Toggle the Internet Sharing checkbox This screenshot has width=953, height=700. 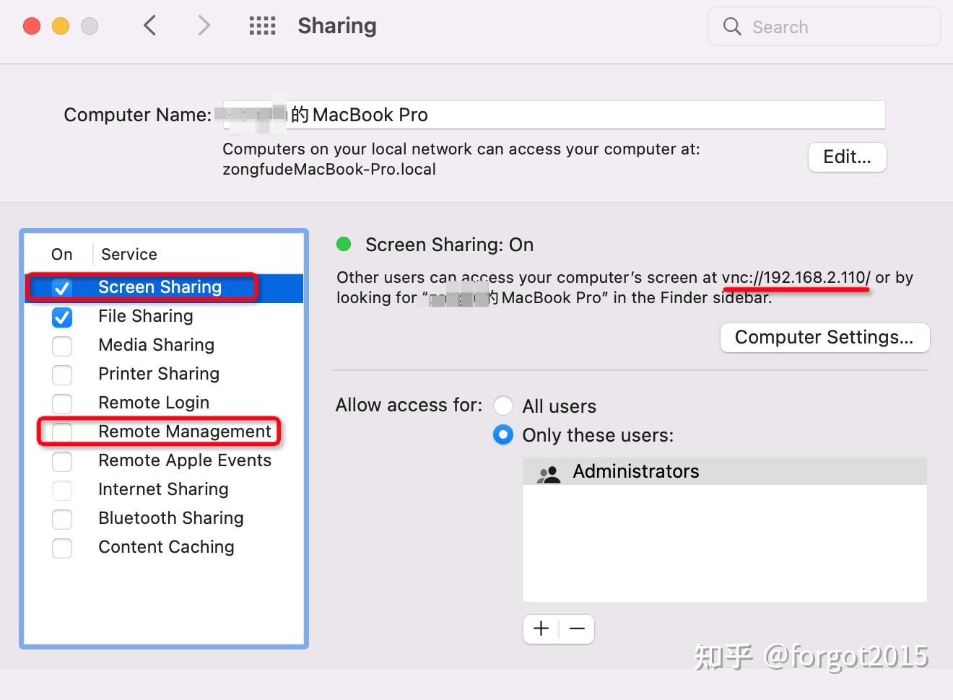click(62, 490)
